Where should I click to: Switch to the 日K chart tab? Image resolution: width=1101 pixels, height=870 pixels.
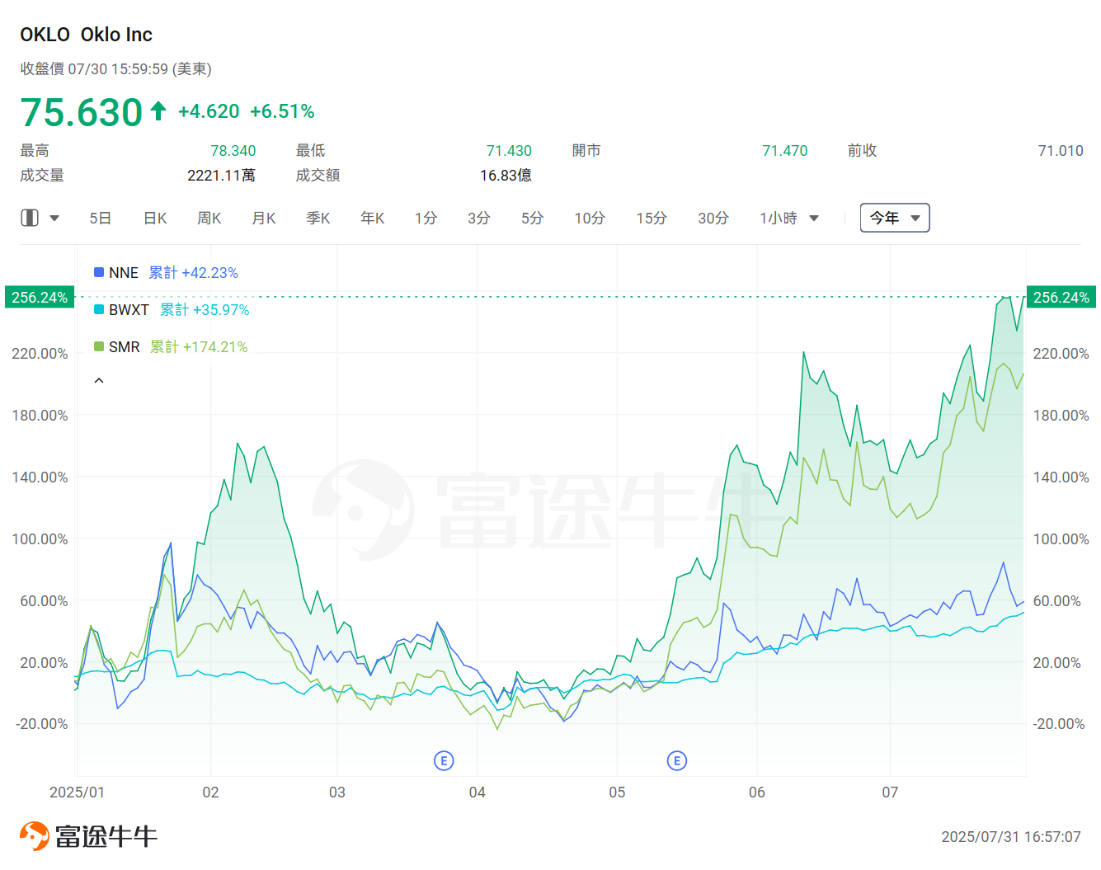(x=155, y=219)
